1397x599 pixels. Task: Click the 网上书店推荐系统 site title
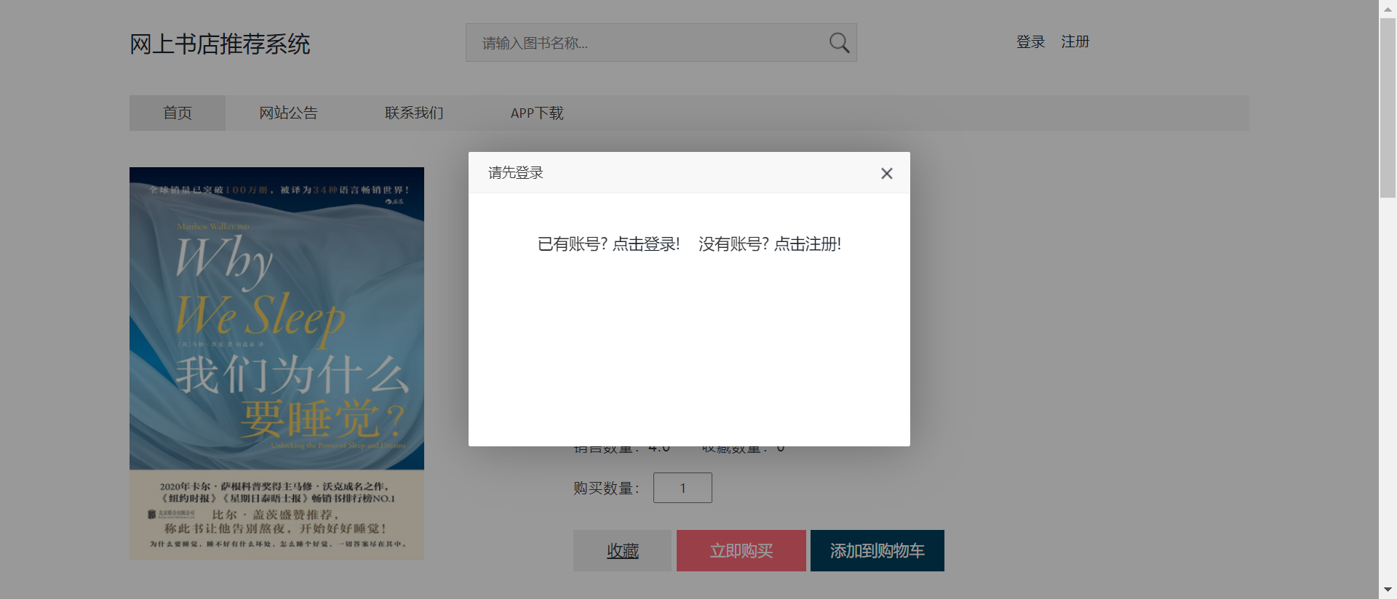click(220, 44)
